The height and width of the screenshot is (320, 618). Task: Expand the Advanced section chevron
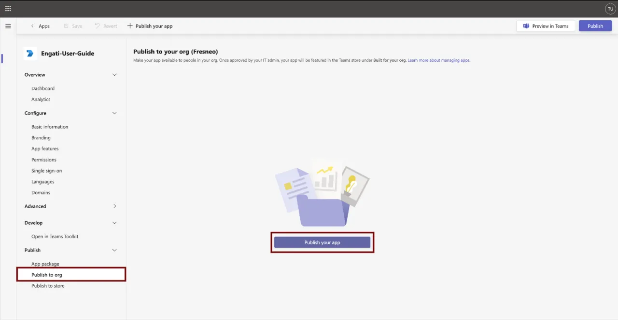pos(114,206)
